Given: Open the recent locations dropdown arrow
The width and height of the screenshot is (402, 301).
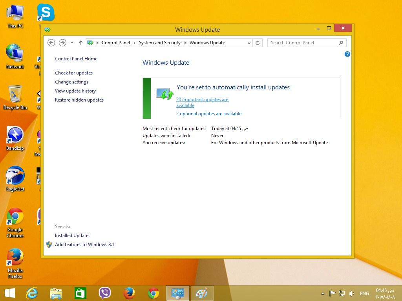Looking at the screenshot, I should [72, 43].
